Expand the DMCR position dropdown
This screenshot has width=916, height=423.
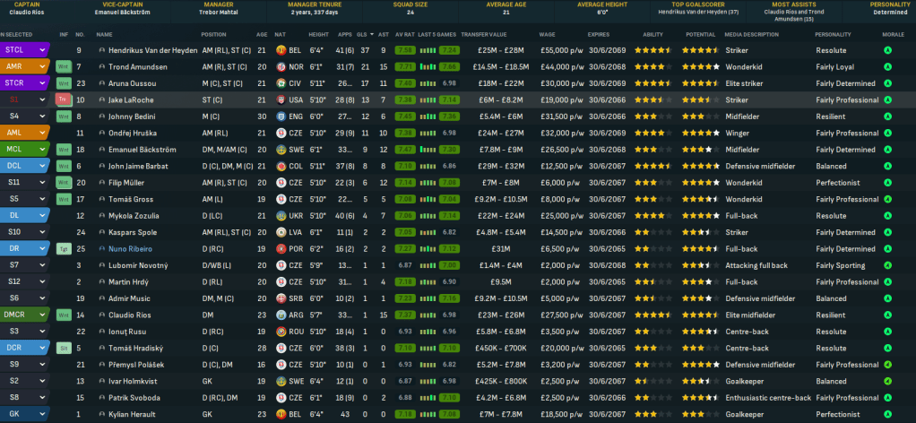point(44,315)
